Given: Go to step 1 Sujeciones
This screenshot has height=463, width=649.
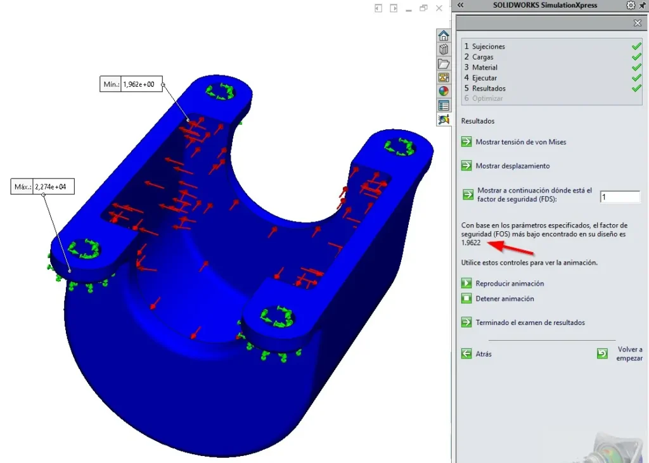Looking at the screenshot, I should click(484, 46).
